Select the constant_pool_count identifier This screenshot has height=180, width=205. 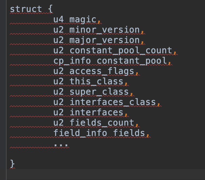click(x=121, y=50)
